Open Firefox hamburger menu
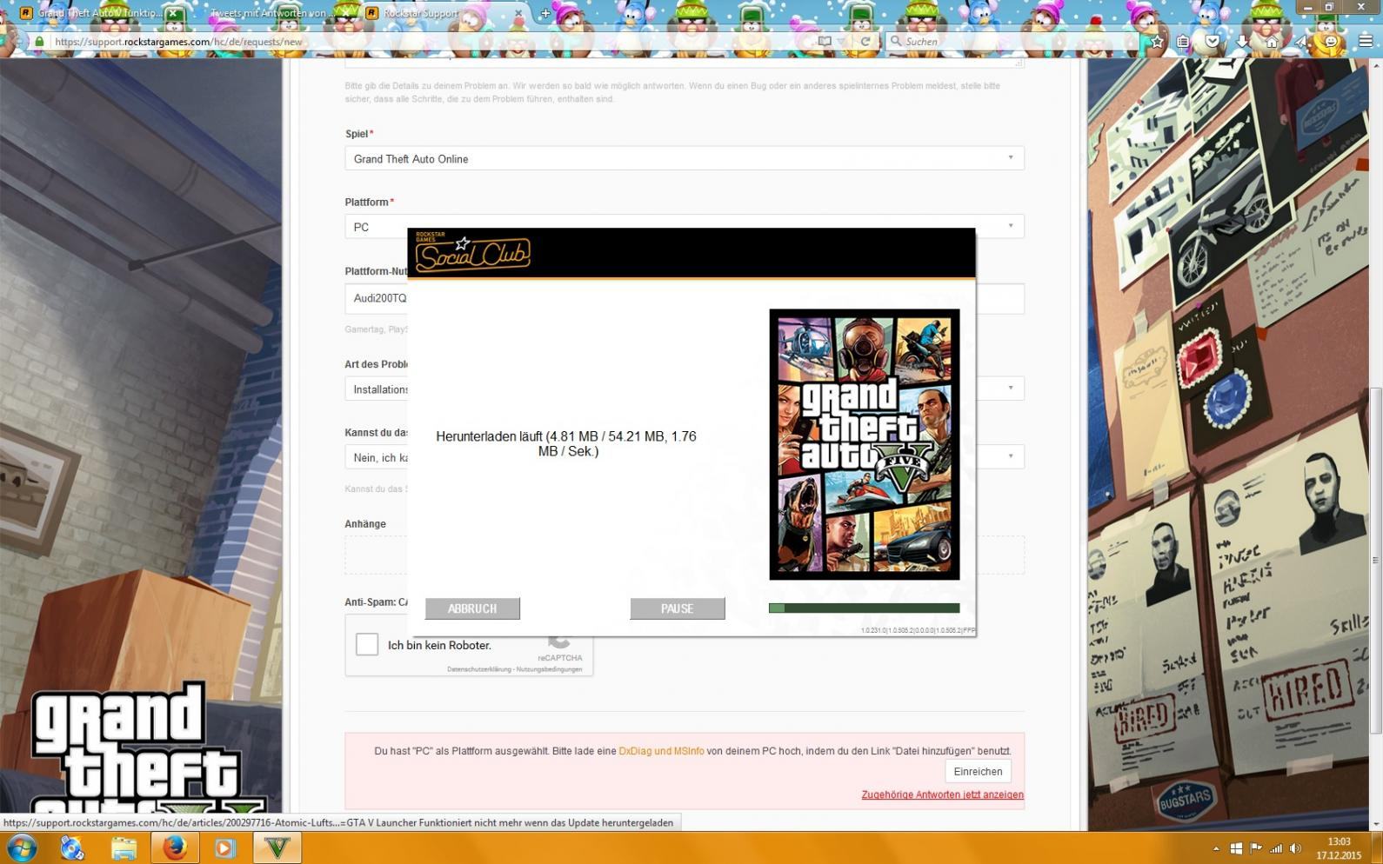Image resolution: width=1383 pixels, height=864 pixels. coord(1366,41)
